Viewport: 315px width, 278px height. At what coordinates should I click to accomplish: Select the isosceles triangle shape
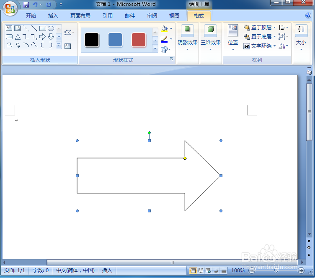[18, 37]
